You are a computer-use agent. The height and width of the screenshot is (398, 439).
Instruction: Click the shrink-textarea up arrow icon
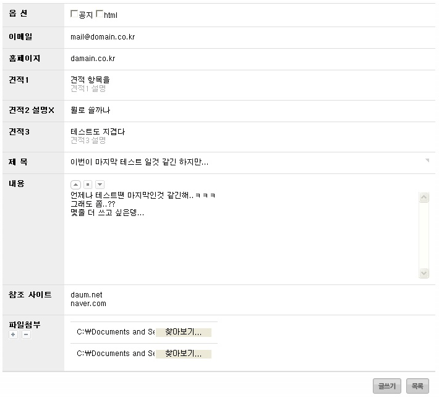click(x=75, y=184)
